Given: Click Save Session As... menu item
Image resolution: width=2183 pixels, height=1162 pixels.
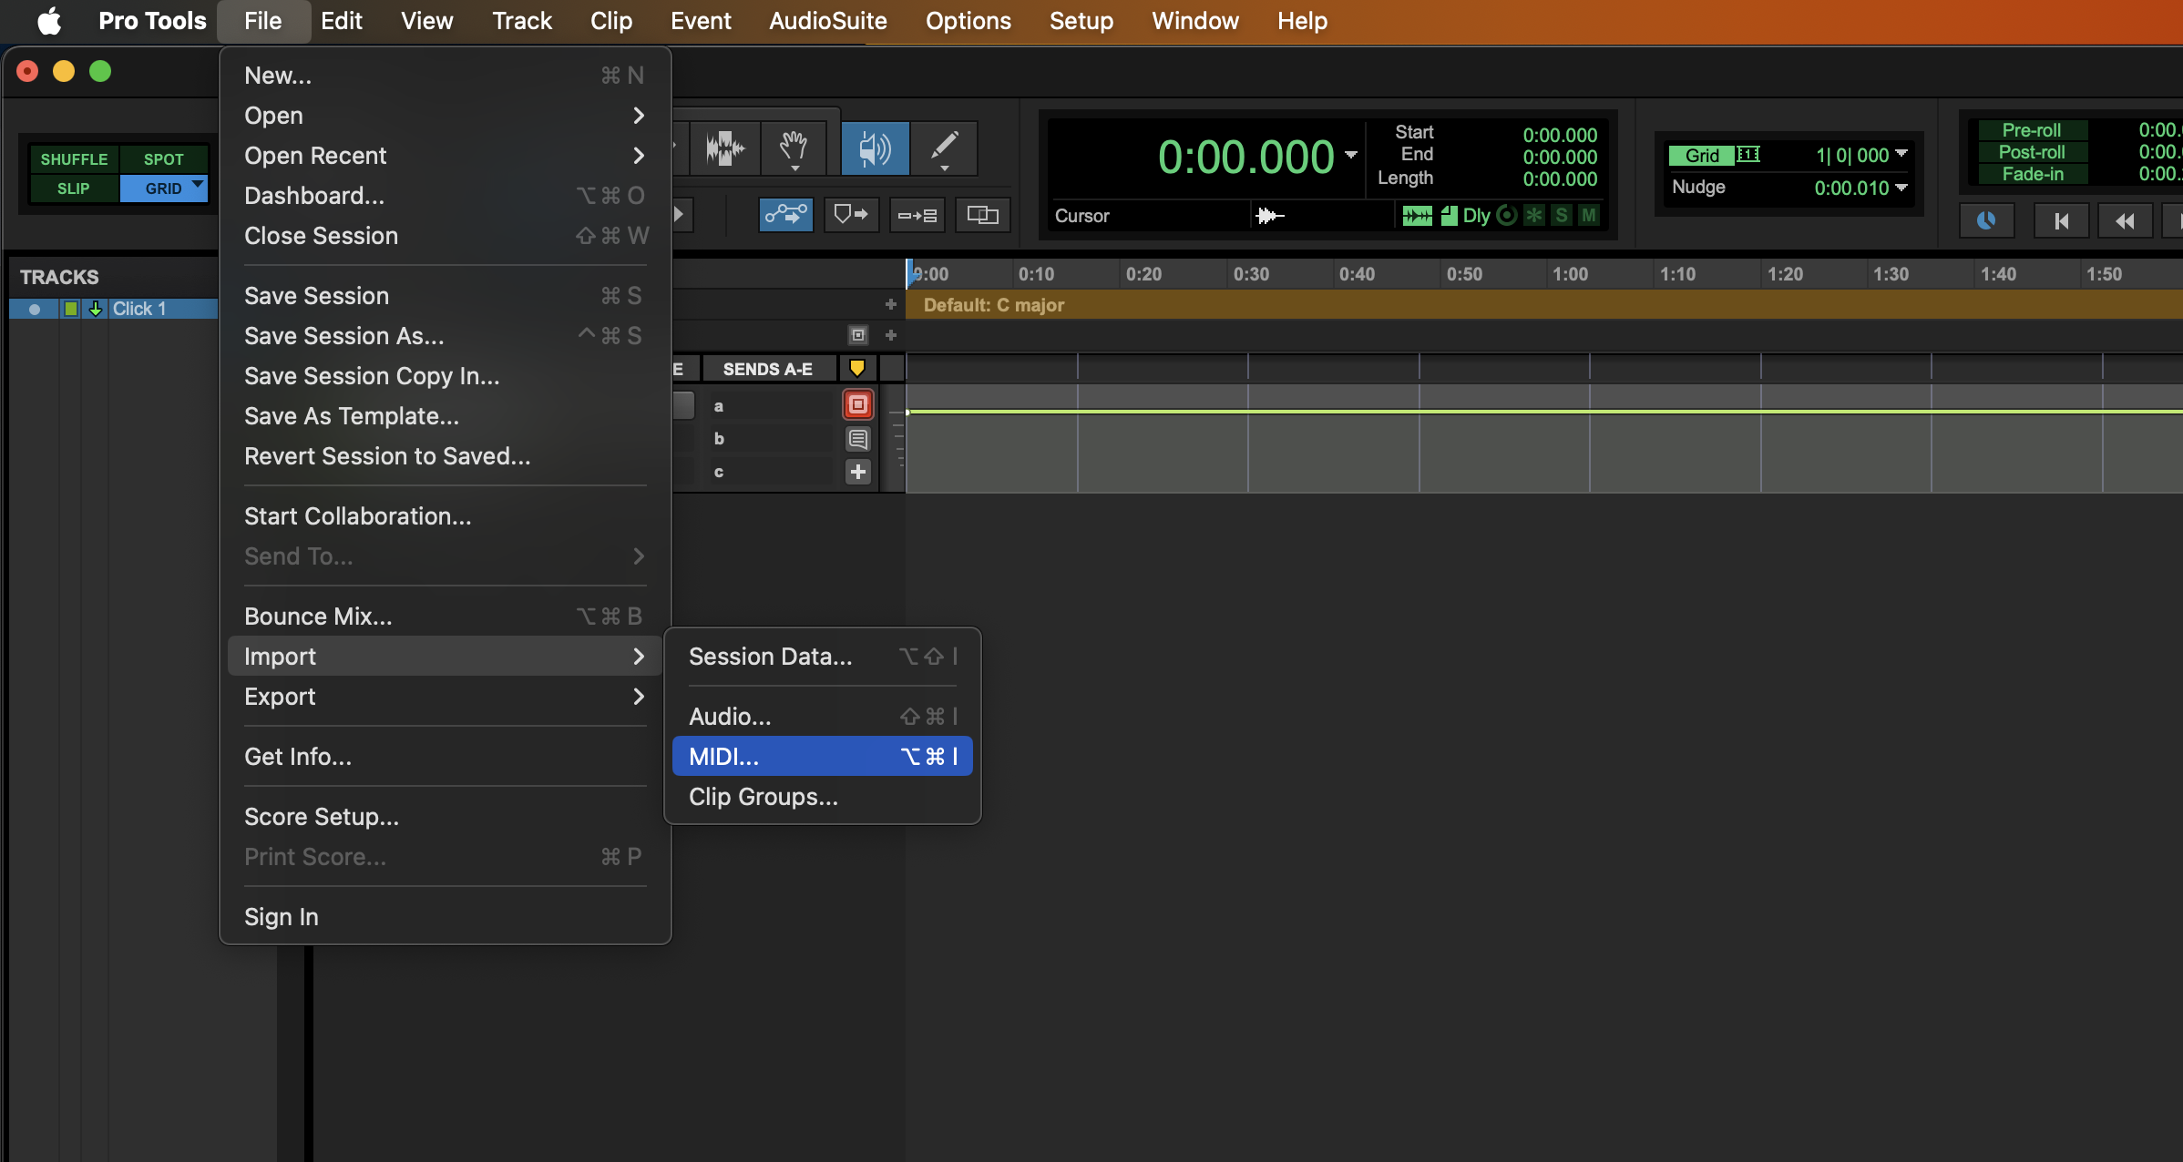Looking at the screenshot, I should [344, 336].
